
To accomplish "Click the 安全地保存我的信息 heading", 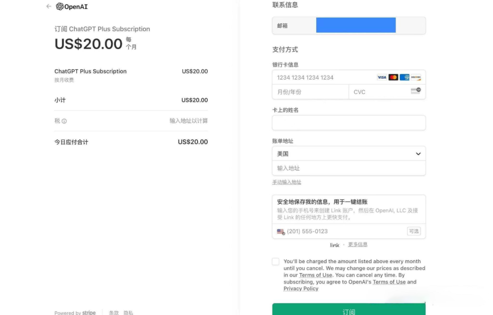I will coord(322,202).
